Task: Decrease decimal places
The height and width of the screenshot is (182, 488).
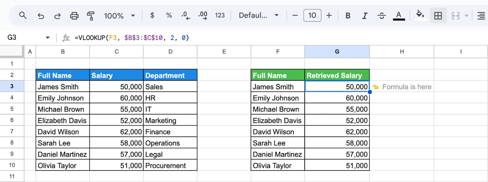Action: pos(186,15)
